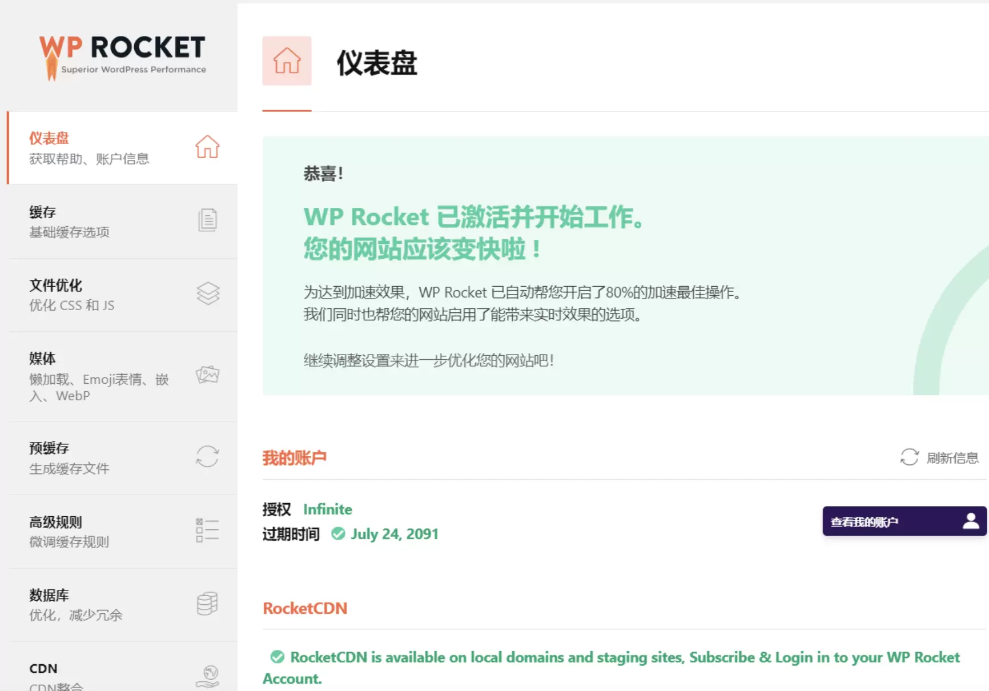The image size is (989, 691).
Task: Click the preload refresh arrows icon
Action: (x=207, y=456)
